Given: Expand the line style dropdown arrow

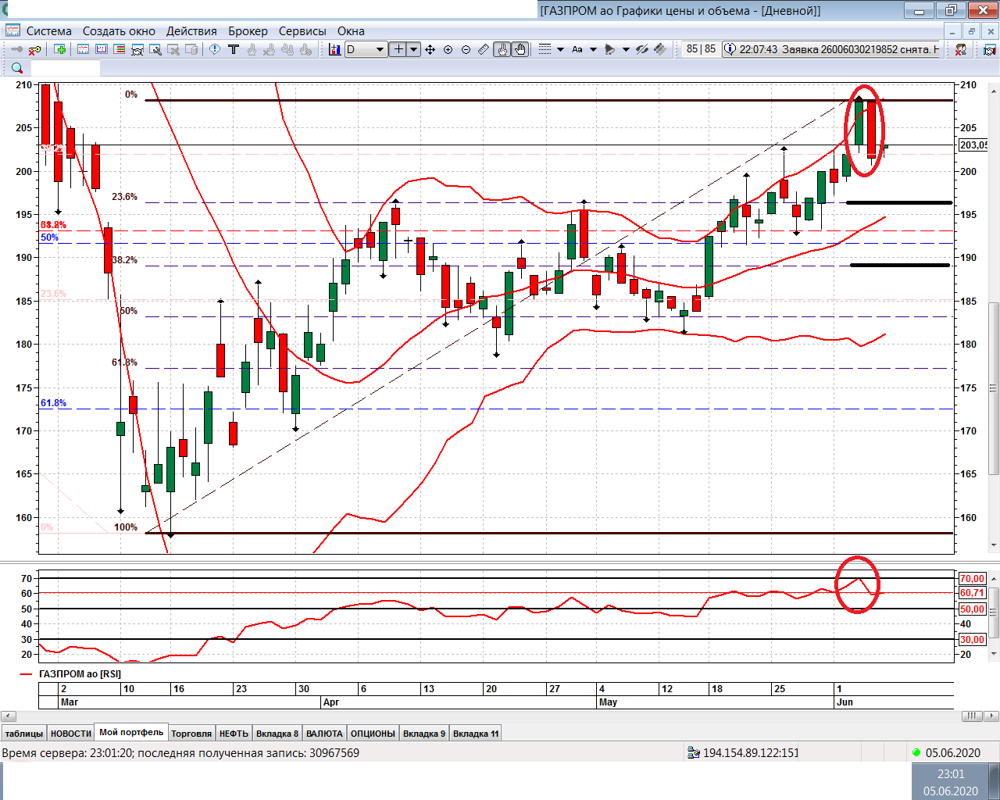Looking at the screenshot, I should [560, 49].
